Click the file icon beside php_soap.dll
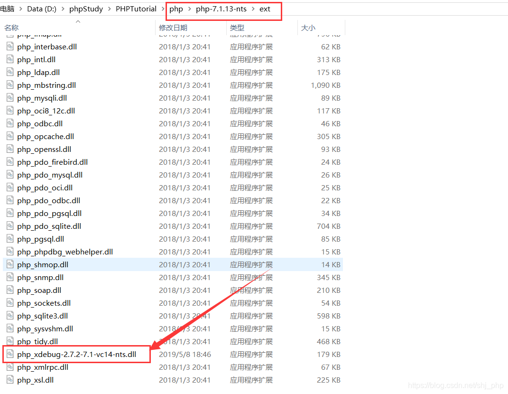The width and height of the screenshot is (508, 394). pyautogui.click(x=10, y=290)
